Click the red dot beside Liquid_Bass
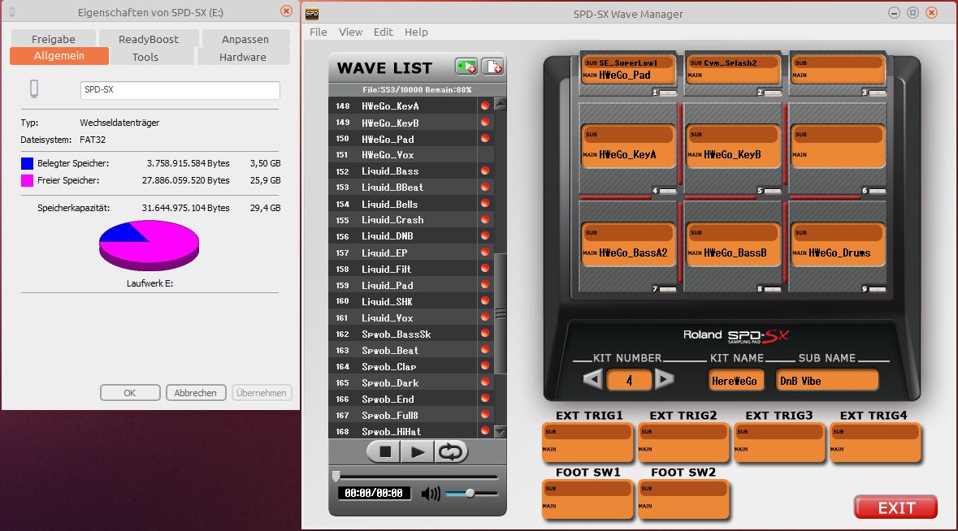The width and height of the screenshot is (958, 531). 485,171
